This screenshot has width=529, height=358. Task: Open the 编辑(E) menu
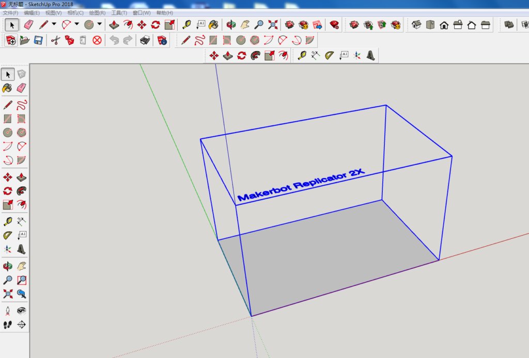pyautogui.click(x=32, y=13)
